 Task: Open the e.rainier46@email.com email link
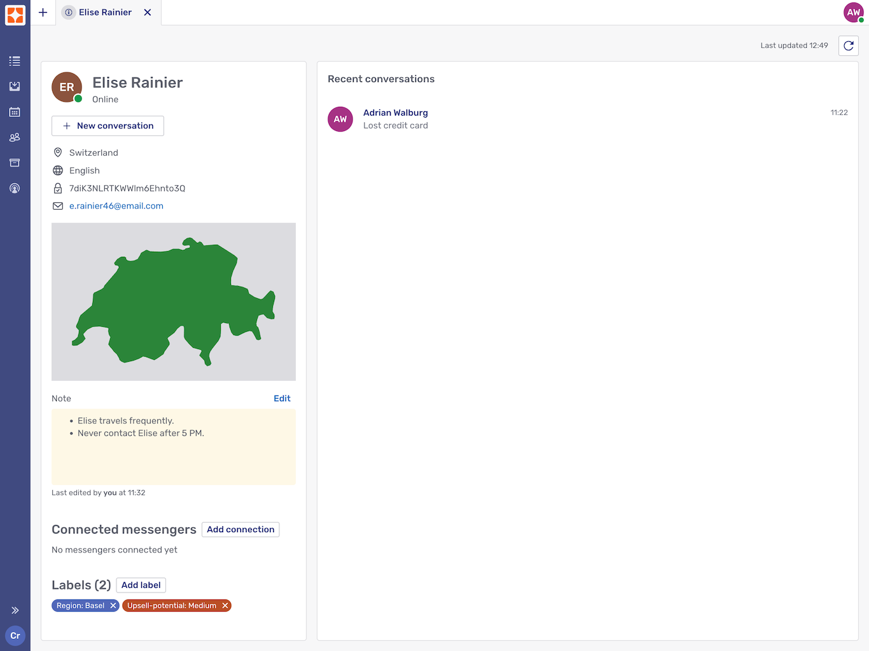coord(116,205)
